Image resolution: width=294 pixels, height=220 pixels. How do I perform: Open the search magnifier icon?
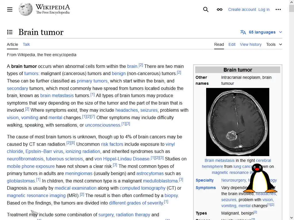(x=206, y=9)
